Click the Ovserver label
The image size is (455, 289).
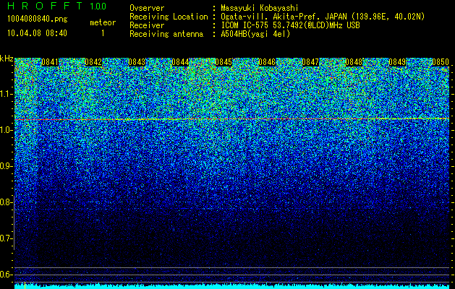(x=147, y=8)
